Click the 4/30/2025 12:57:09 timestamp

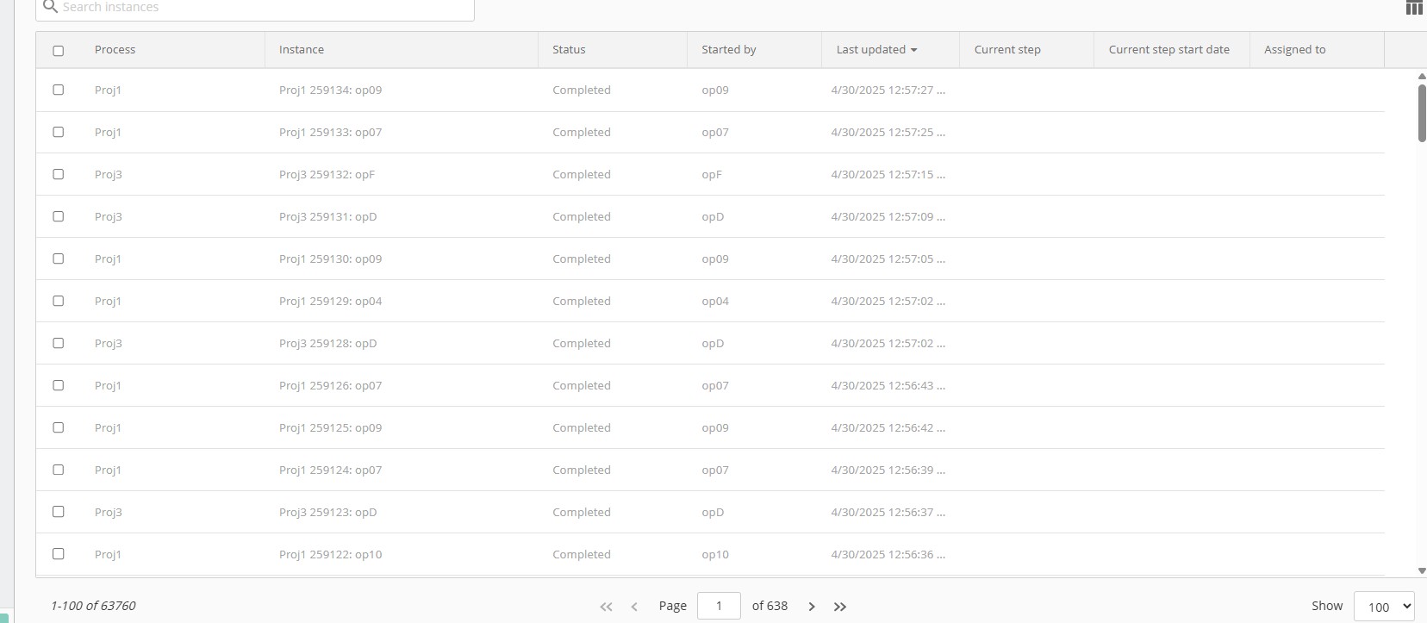(x=888, y=216)
